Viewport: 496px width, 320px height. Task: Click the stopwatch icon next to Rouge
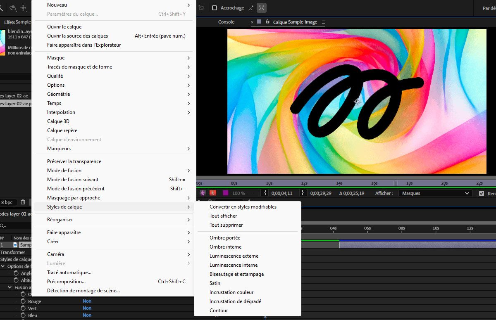click(23, 301)
